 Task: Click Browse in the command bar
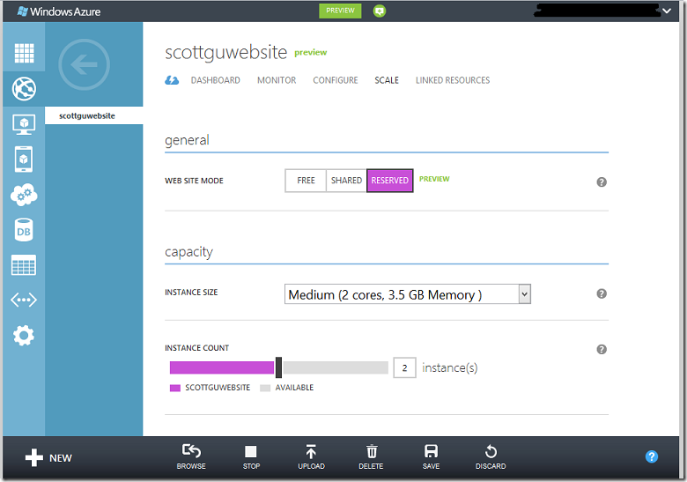[x=191, y=456]
